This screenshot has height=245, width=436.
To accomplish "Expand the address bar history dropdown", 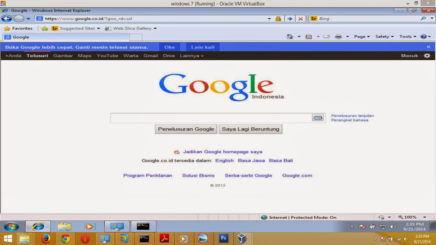I will [x=269, y=19].
